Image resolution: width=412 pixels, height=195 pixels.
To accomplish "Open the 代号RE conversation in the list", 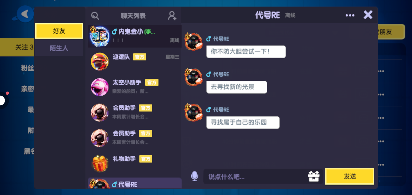I will pyautogui.click(x=135, y=183).
